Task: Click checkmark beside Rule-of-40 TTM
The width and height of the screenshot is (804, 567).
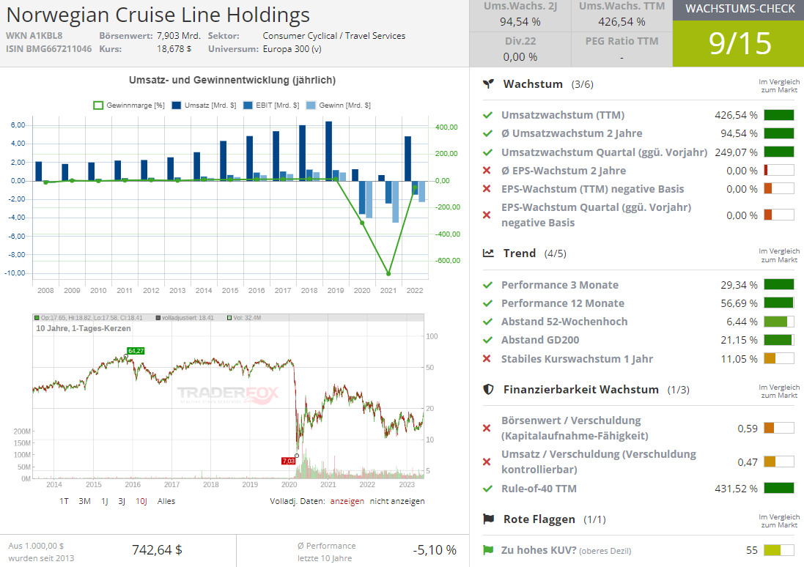Action: click(x=487, y=489)
